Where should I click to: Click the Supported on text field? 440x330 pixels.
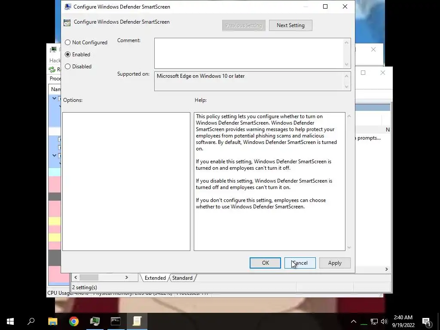[249, 81]
